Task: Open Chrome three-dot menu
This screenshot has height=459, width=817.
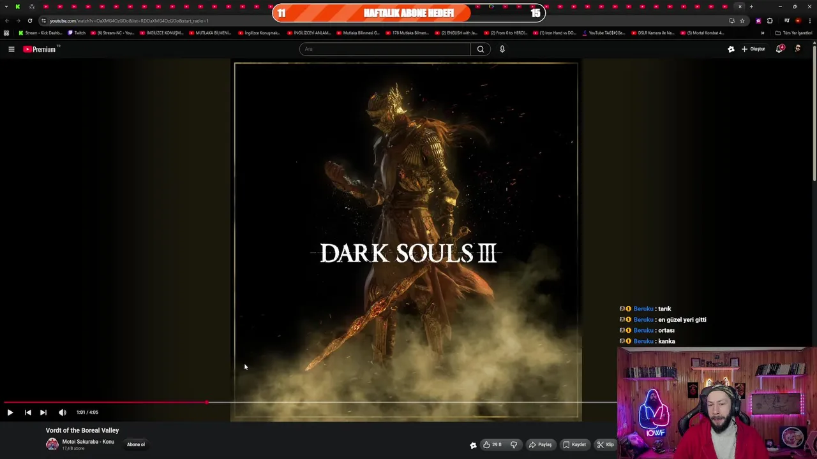Action: coord(809,20)
